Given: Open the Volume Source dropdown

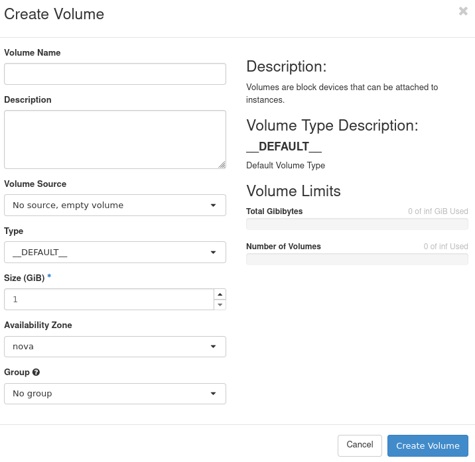Looking at the screenshot, I should pyautogui.click(x=115, y=205).
